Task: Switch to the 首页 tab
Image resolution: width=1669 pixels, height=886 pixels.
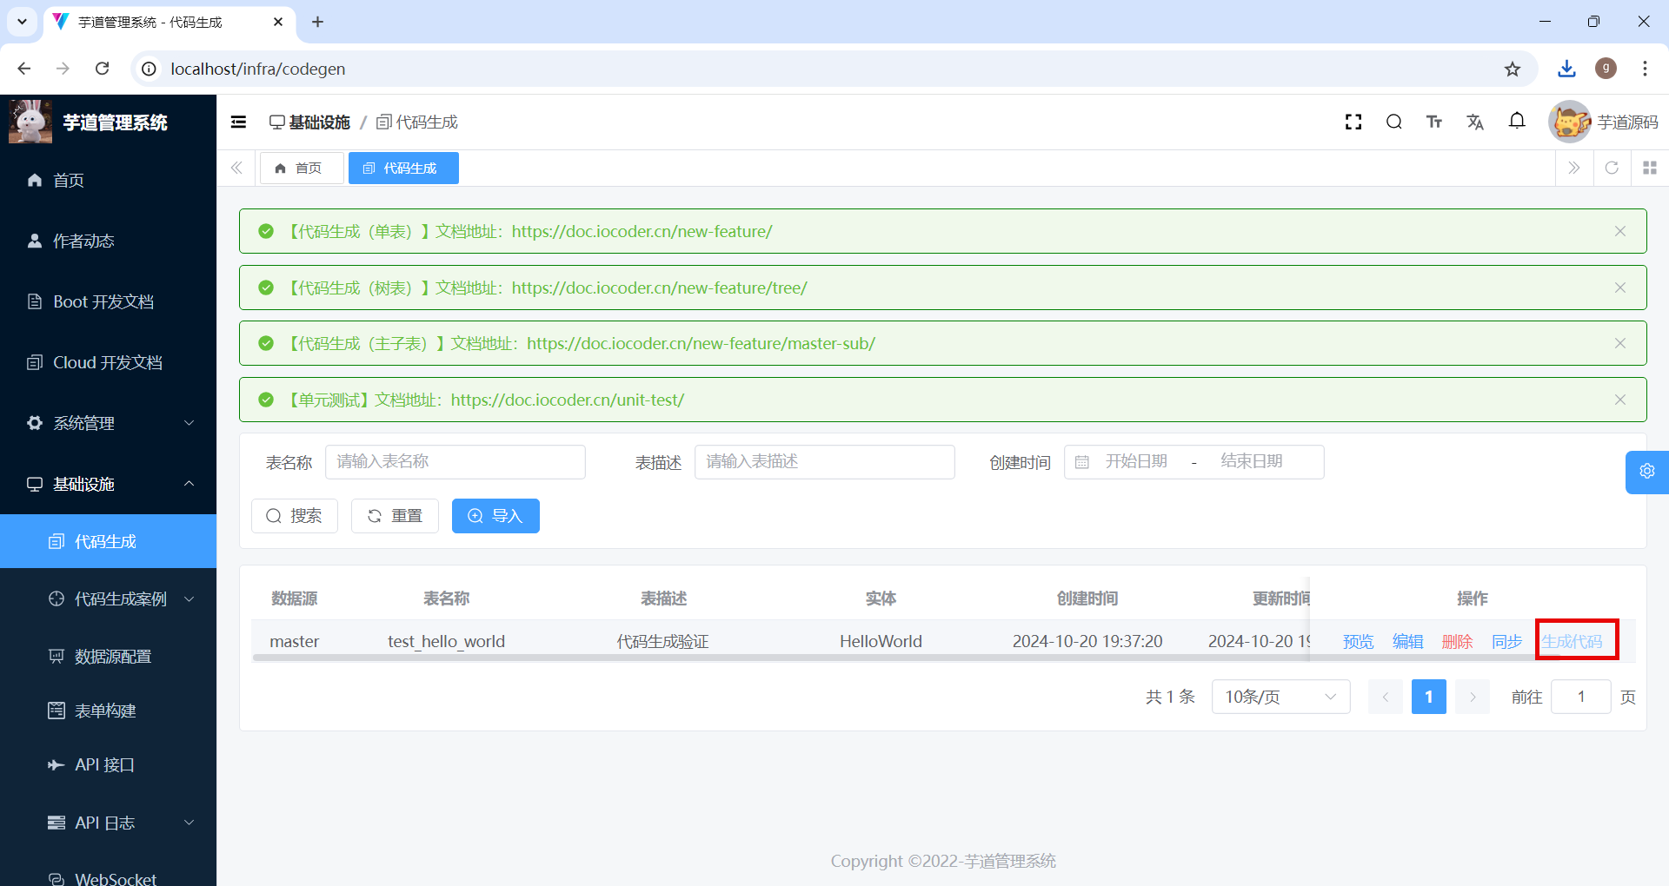Action: (301, 168)
